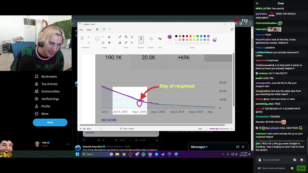Expand the Brushes dropdown arrow
This screenshot has height=173, width=308.
pos(141,42)
